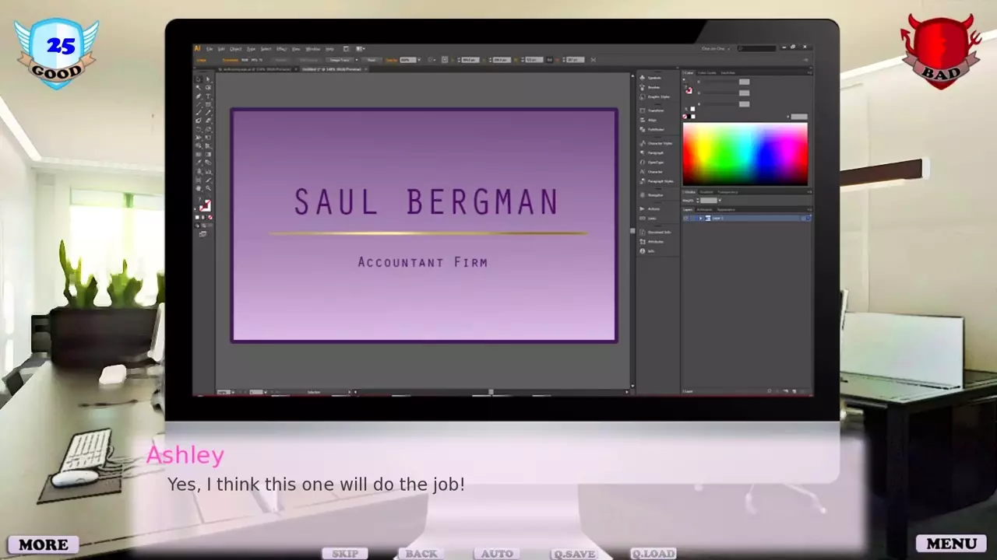Select the Lasso tool
The image size is (997, 560).
[x=209, y=87]
